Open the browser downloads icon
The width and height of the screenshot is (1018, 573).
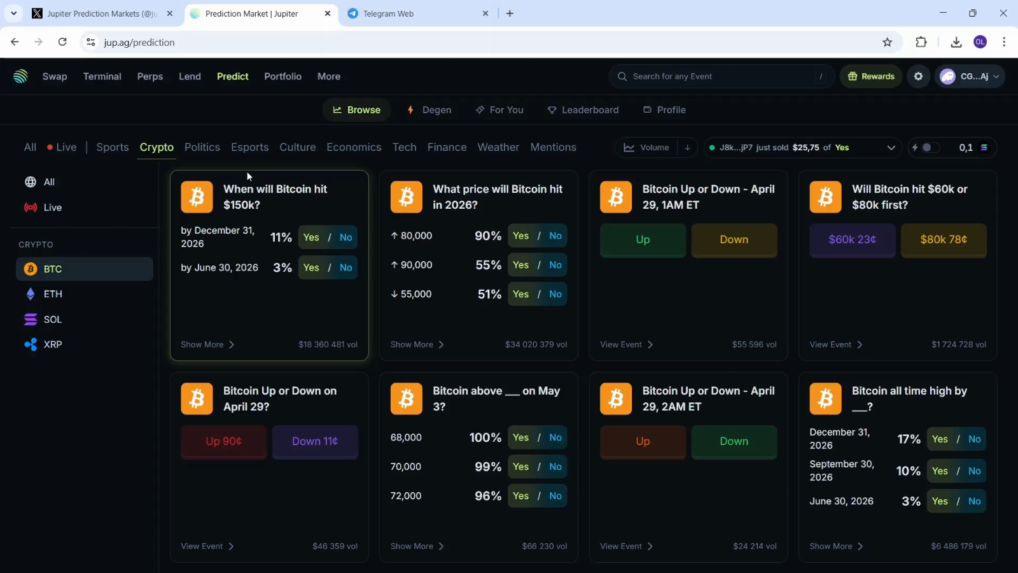[x=956, y=42]
